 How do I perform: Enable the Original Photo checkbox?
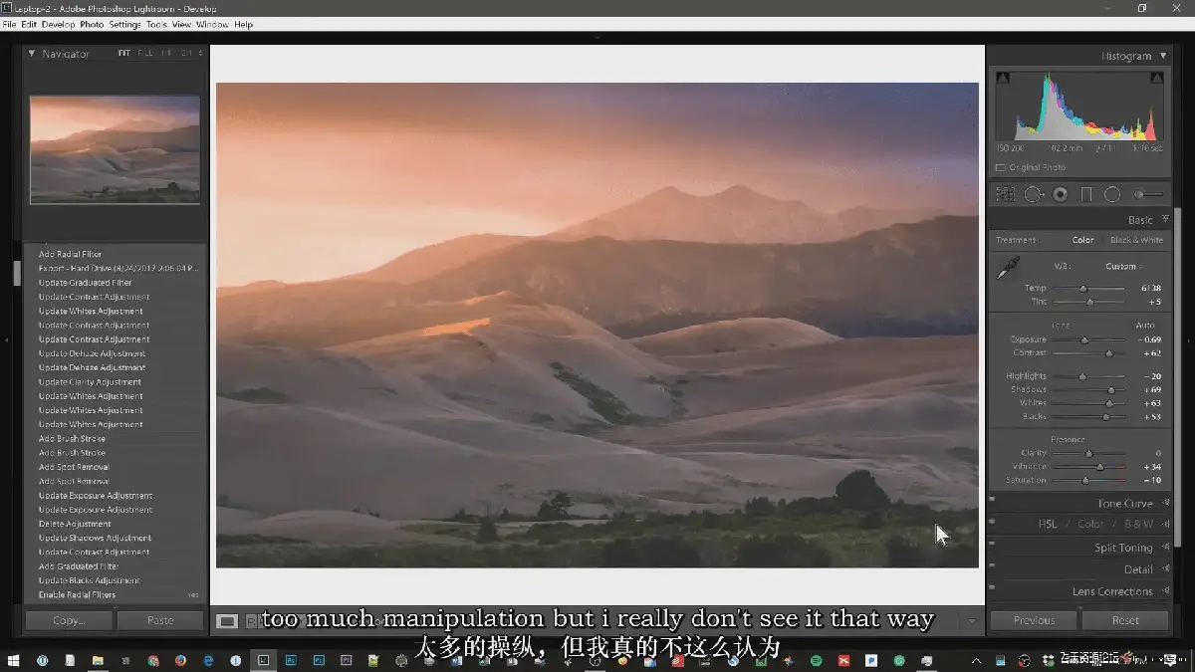(1001, 167)
